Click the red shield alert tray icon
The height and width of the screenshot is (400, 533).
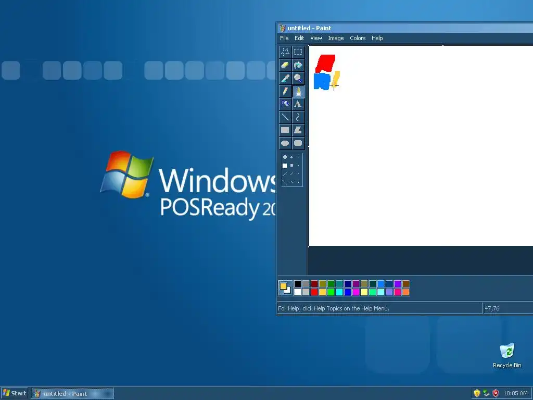click(x=496, y=393)
